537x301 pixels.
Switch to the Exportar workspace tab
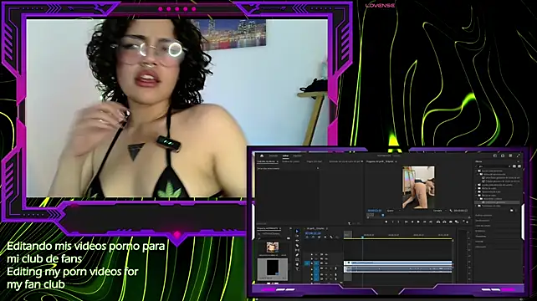click(x=297, y=156)
